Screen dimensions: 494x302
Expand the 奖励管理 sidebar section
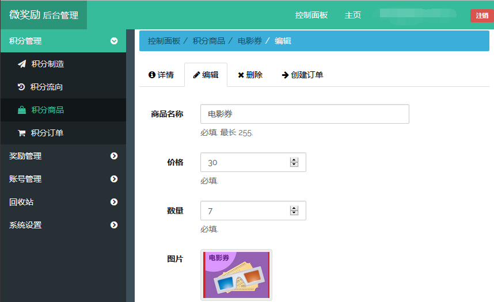click(x=114, y=156)
